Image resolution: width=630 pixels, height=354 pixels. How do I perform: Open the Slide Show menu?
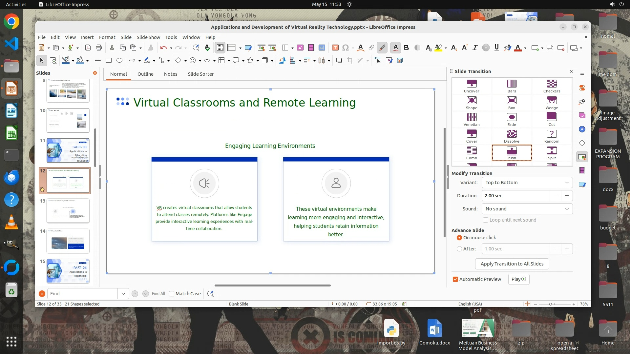point(148,37)
